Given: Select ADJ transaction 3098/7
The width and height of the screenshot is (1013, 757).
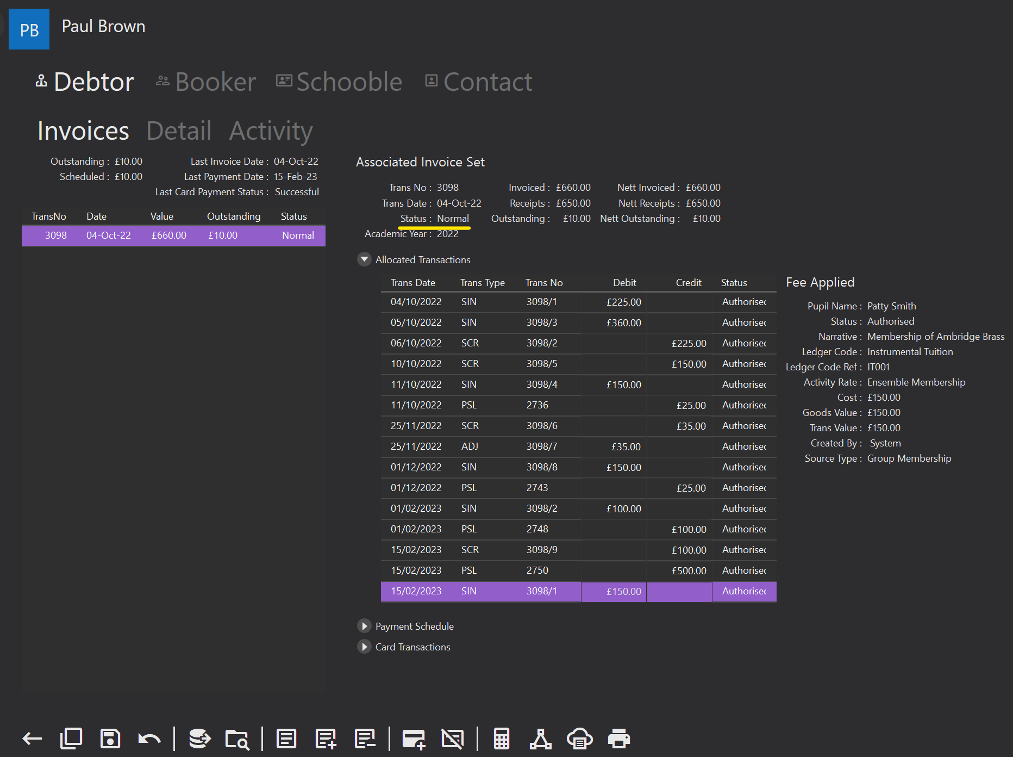Looking at the screenshot, I should pos(579,446).
